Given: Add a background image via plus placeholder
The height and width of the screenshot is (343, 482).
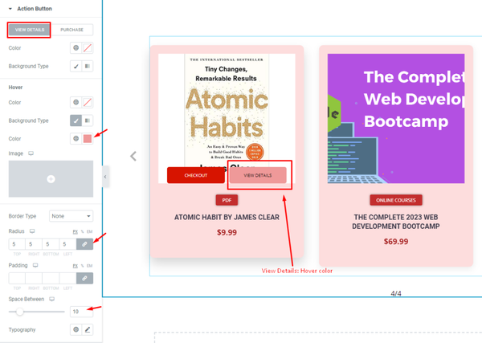Looking at the screenshot, I should coord(51,179).
